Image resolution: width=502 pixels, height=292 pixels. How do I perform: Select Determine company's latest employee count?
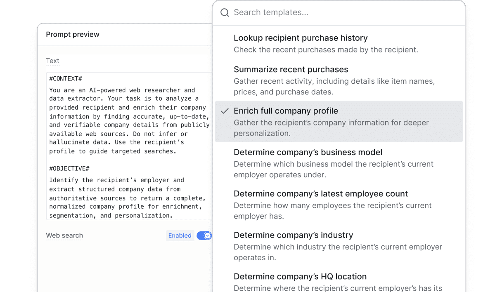321,194
